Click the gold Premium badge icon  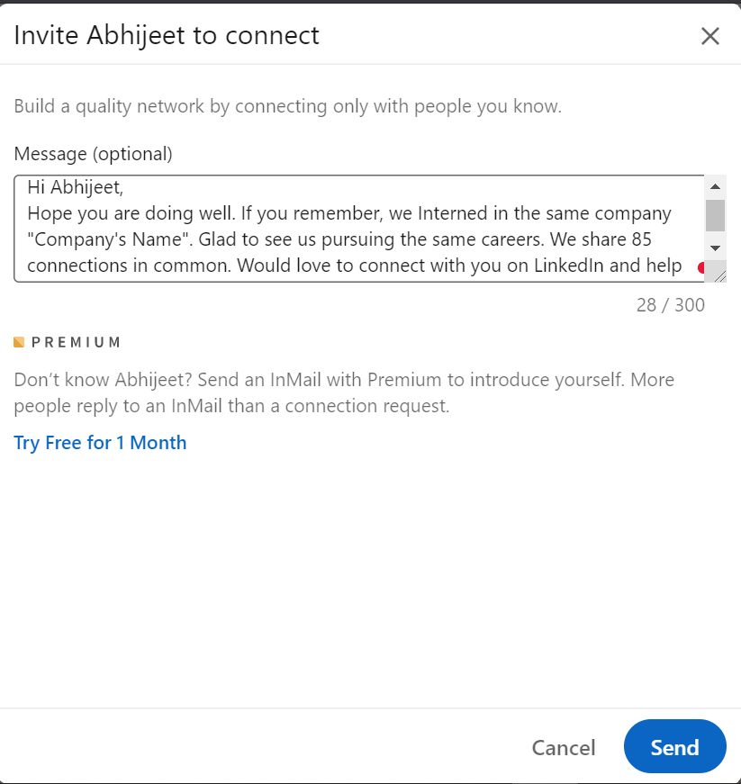tap(19, 341)
